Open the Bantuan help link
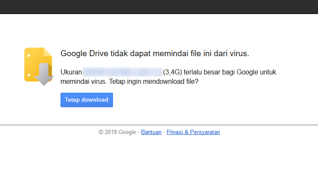 pos(151,132)
